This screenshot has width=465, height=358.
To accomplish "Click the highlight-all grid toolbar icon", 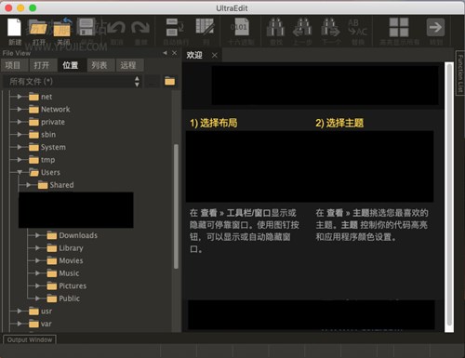I will 399,27.
